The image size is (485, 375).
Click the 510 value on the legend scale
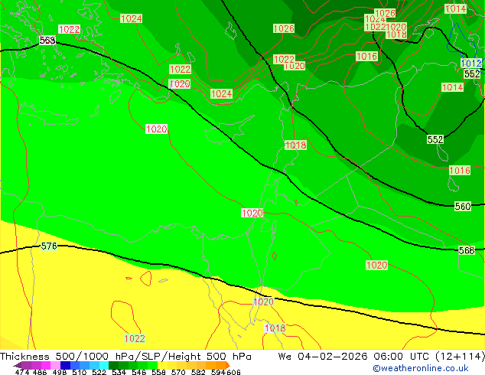click(80, 372)
